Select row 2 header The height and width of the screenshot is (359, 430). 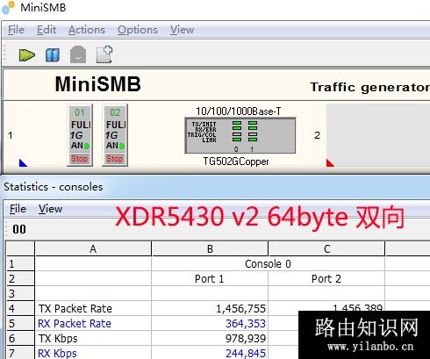coord(20,279)
